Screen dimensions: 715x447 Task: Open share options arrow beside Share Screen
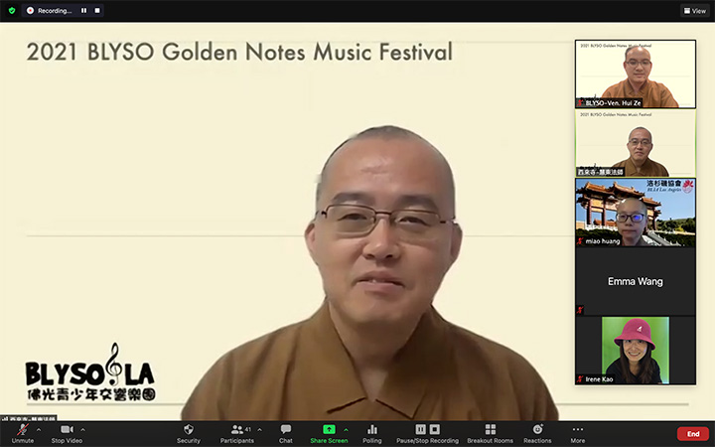(346, 430)
